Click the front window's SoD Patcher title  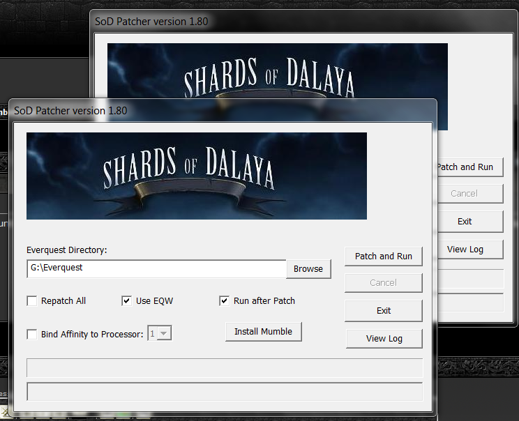pyautogui.click(x=70, y=111)
